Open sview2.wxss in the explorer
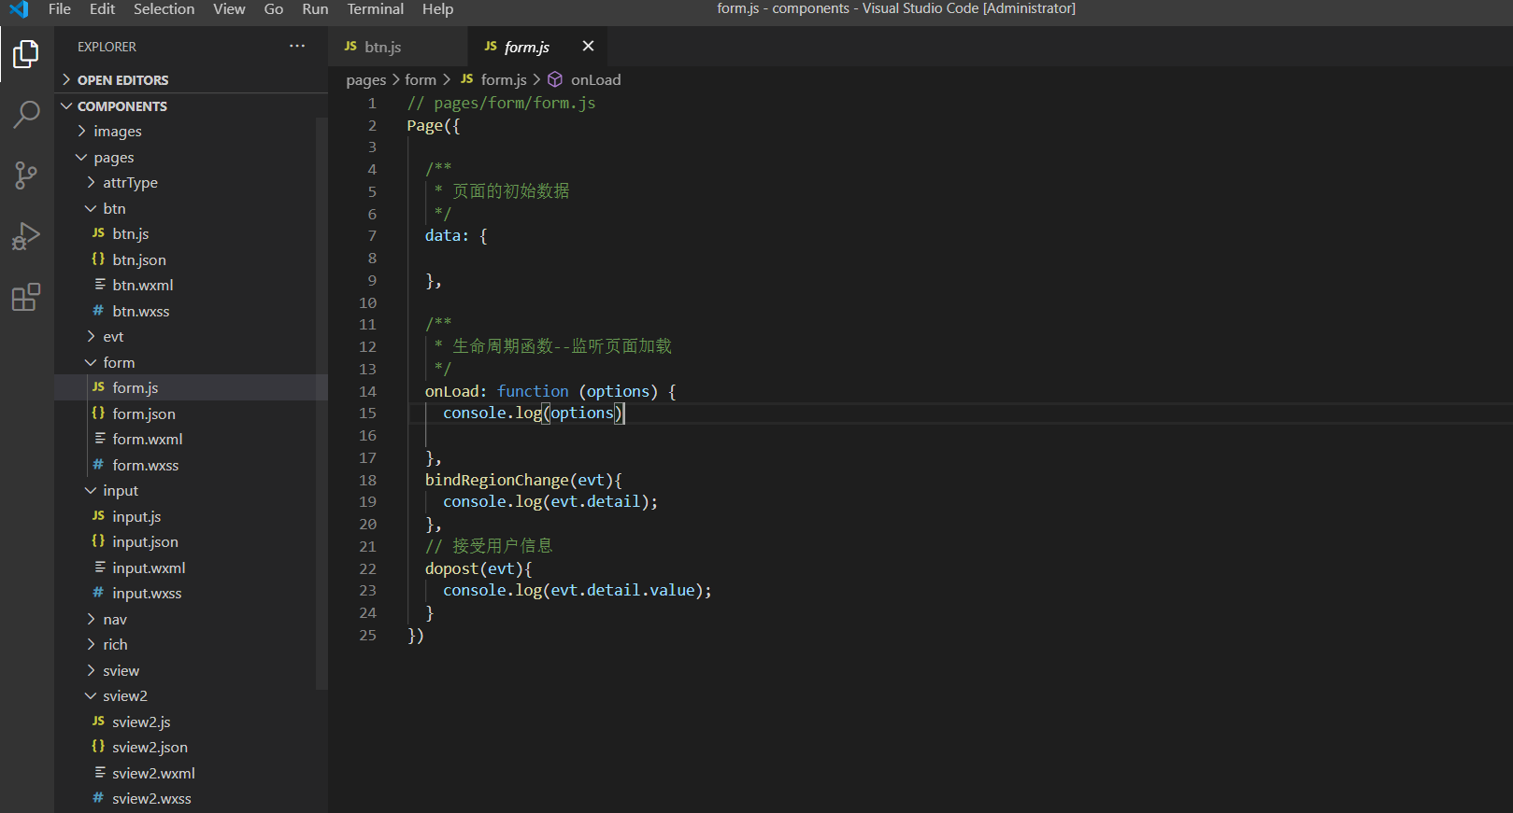1513x813 pixels. (187, 798)
